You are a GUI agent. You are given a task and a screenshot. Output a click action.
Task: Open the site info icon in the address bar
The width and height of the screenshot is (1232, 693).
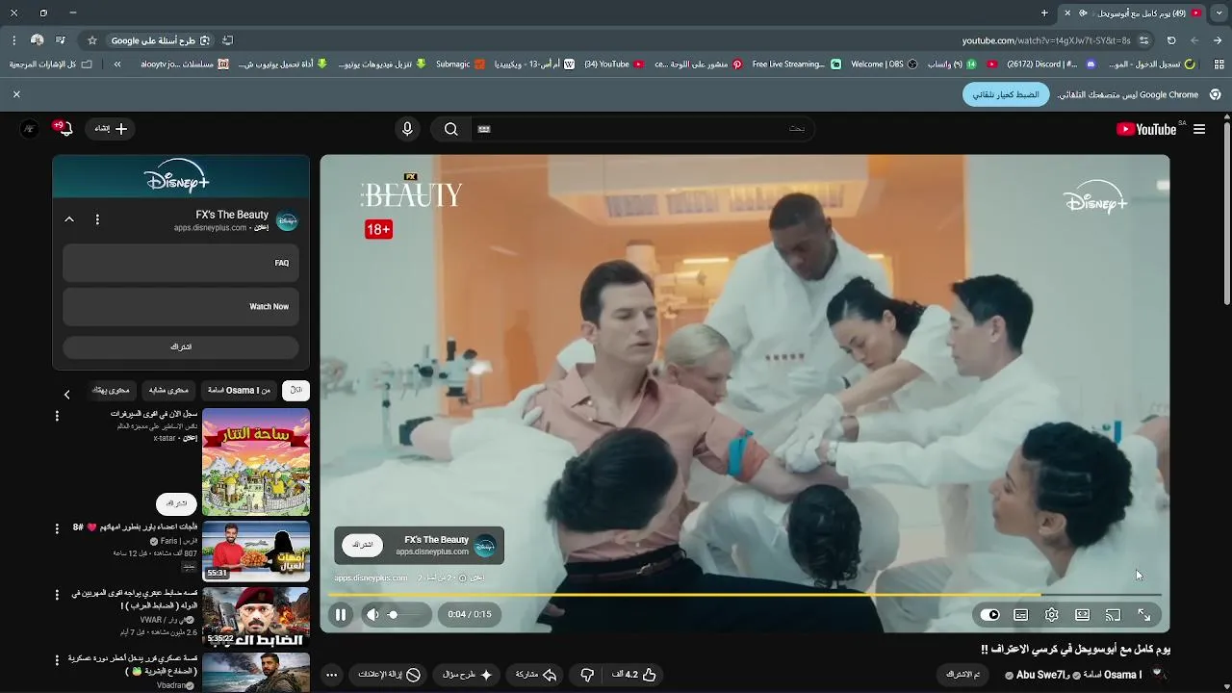(x=1144, y=40)
